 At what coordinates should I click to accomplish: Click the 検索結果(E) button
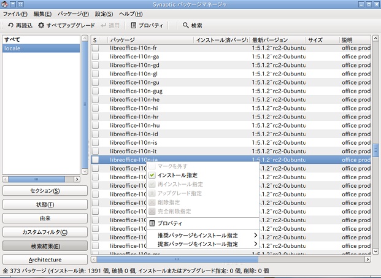pos(45,246)
